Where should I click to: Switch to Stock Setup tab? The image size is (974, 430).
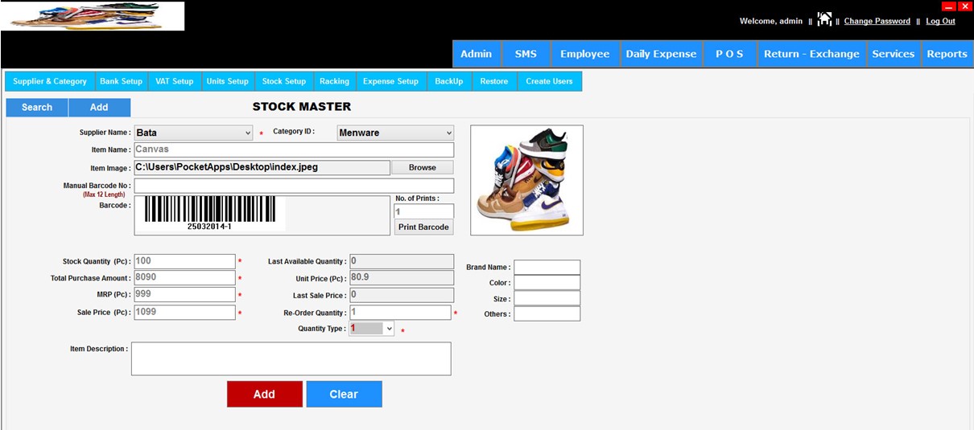pos(284,81)
